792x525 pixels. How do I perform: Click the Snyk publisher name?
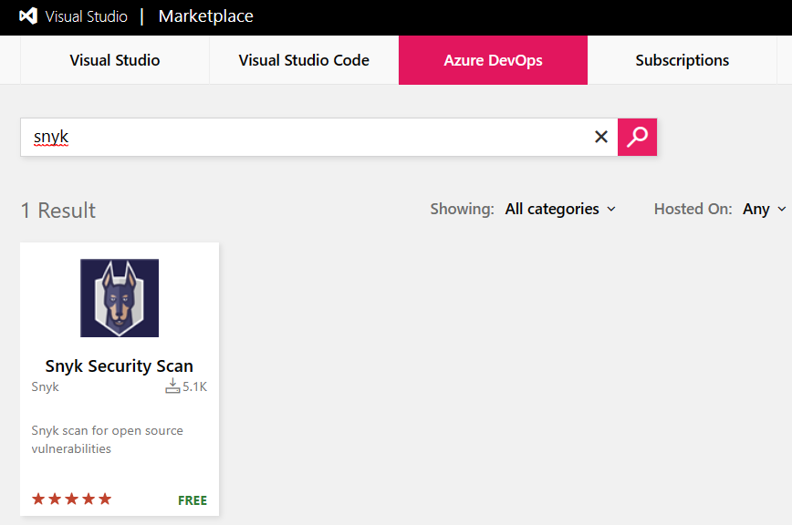[45, 386]
